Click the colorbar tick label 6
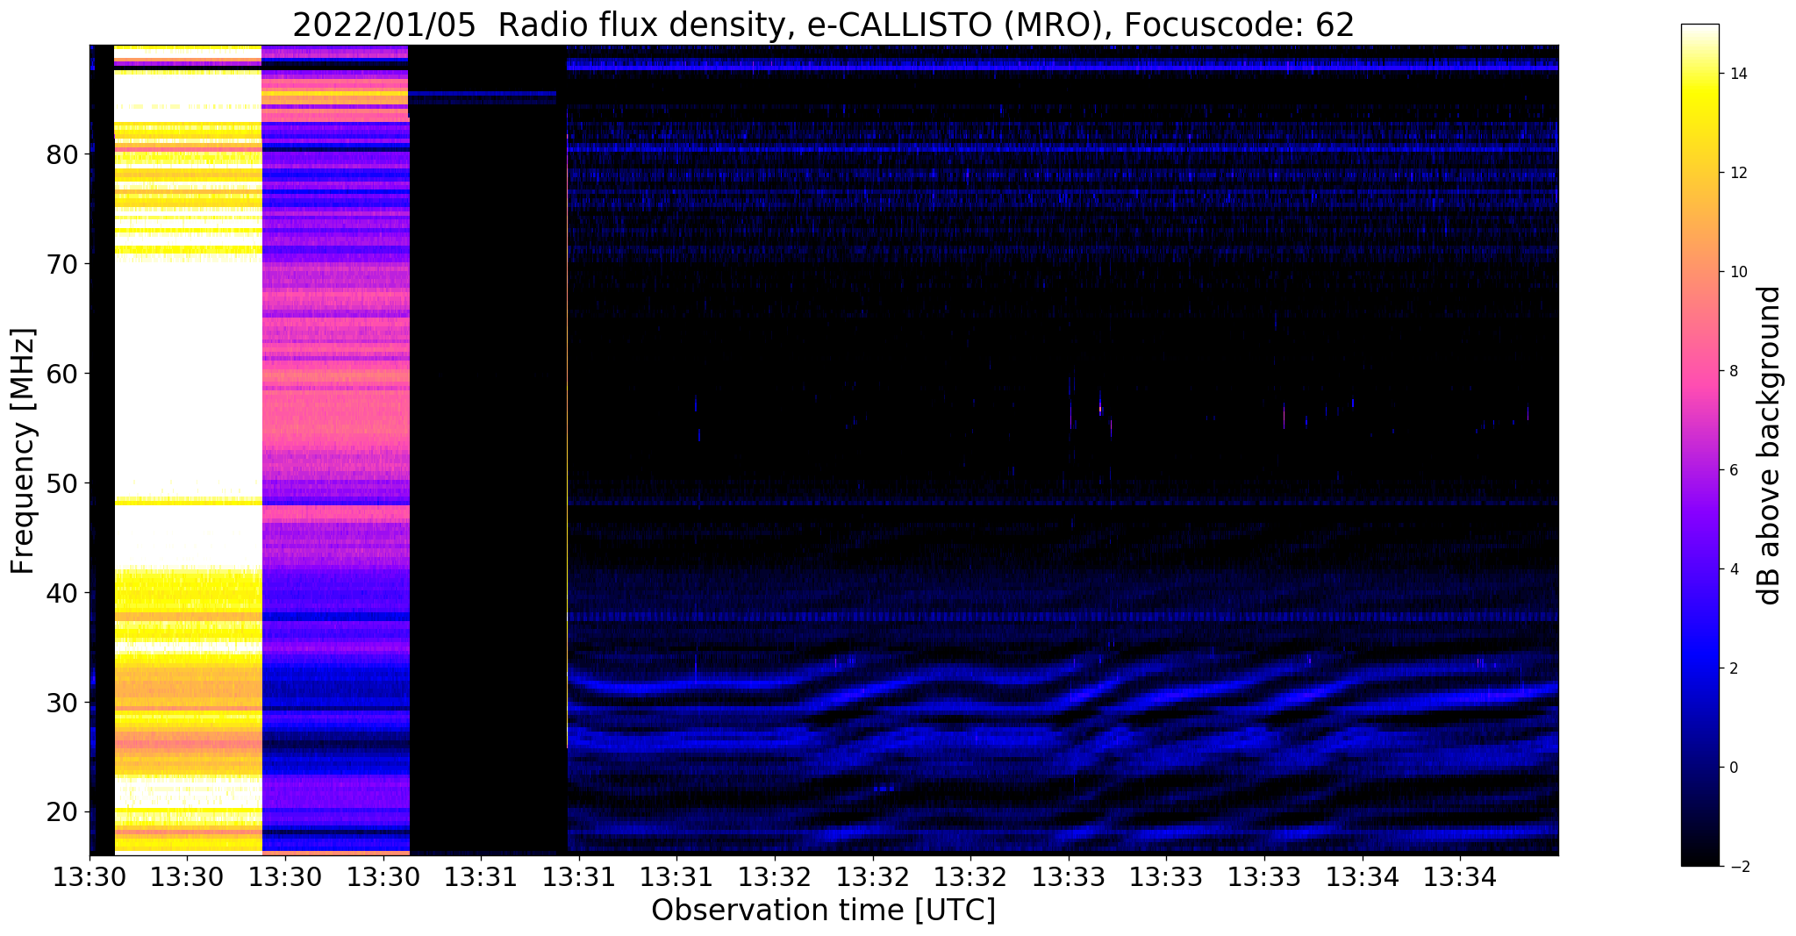The image size is (1796, 936). click(1733, 470)
